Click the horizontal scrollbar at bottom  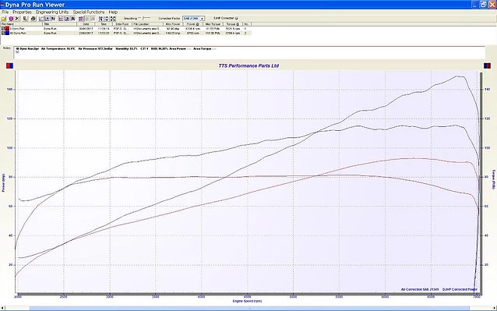[x=248, y=308]
